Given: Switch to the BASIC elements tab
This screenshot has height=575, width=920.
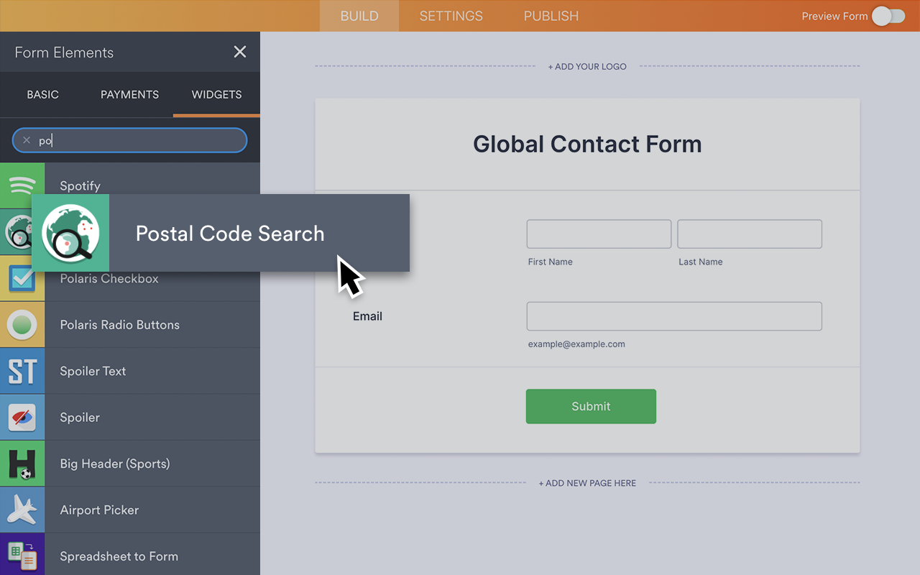Looking at the screenshot, I should [x=42, y=94].
